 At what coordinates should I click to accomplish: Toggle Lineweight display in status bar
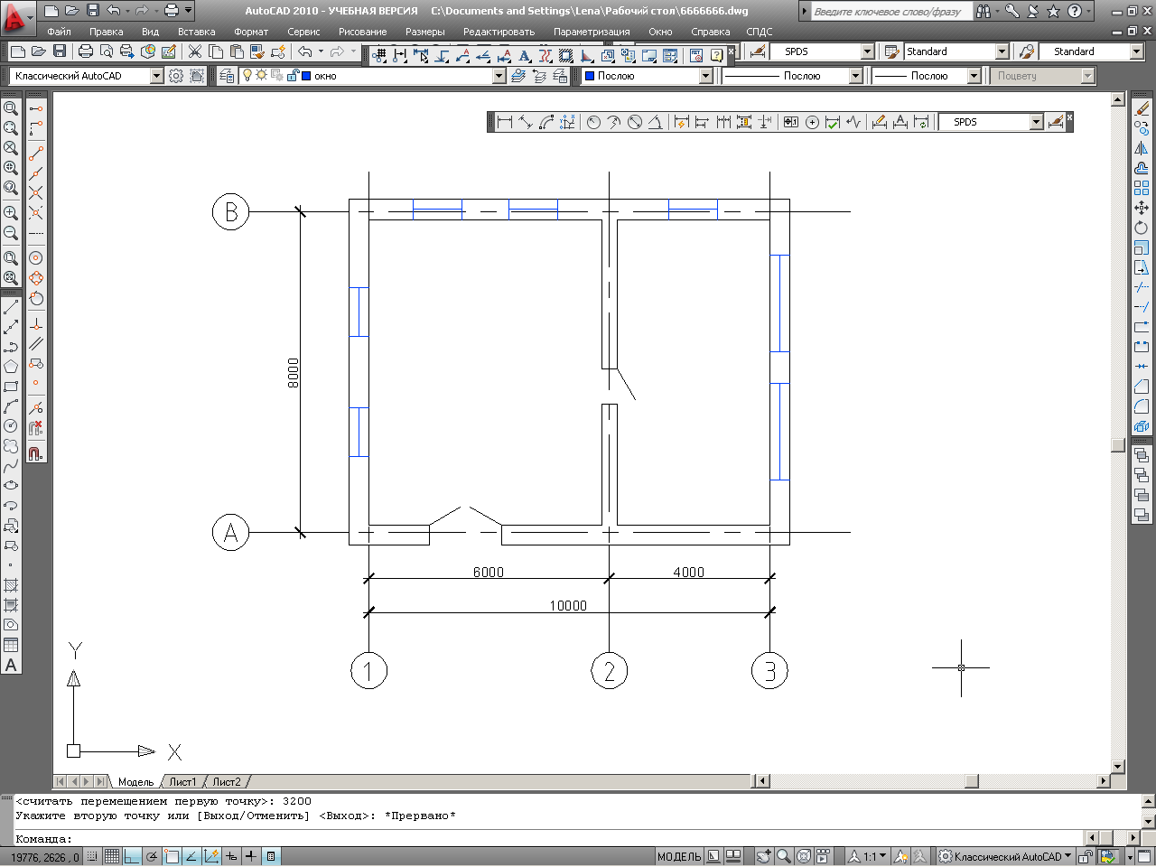point(251,856)
